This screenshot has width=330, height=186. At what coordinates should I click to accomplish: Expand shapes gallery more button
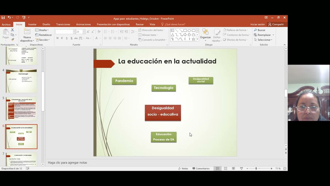pyautogui.click(x=197, y=39)
